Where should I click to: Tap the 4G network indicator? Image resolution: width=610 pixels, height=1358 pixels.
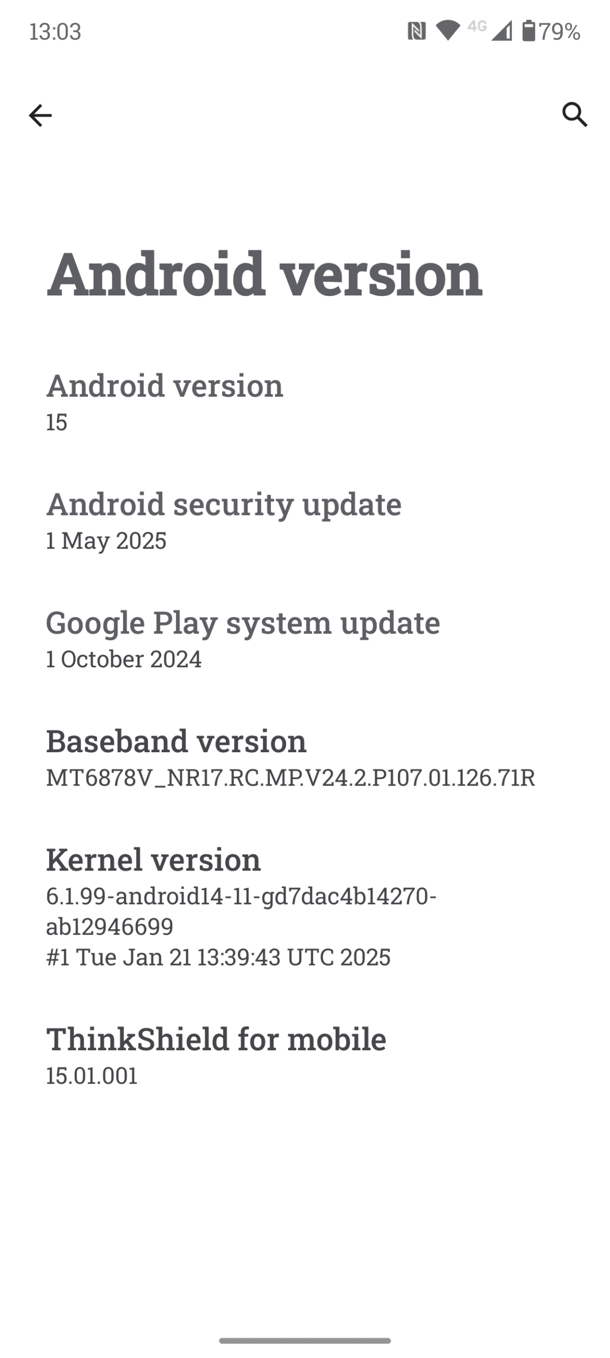click(477, 26)
